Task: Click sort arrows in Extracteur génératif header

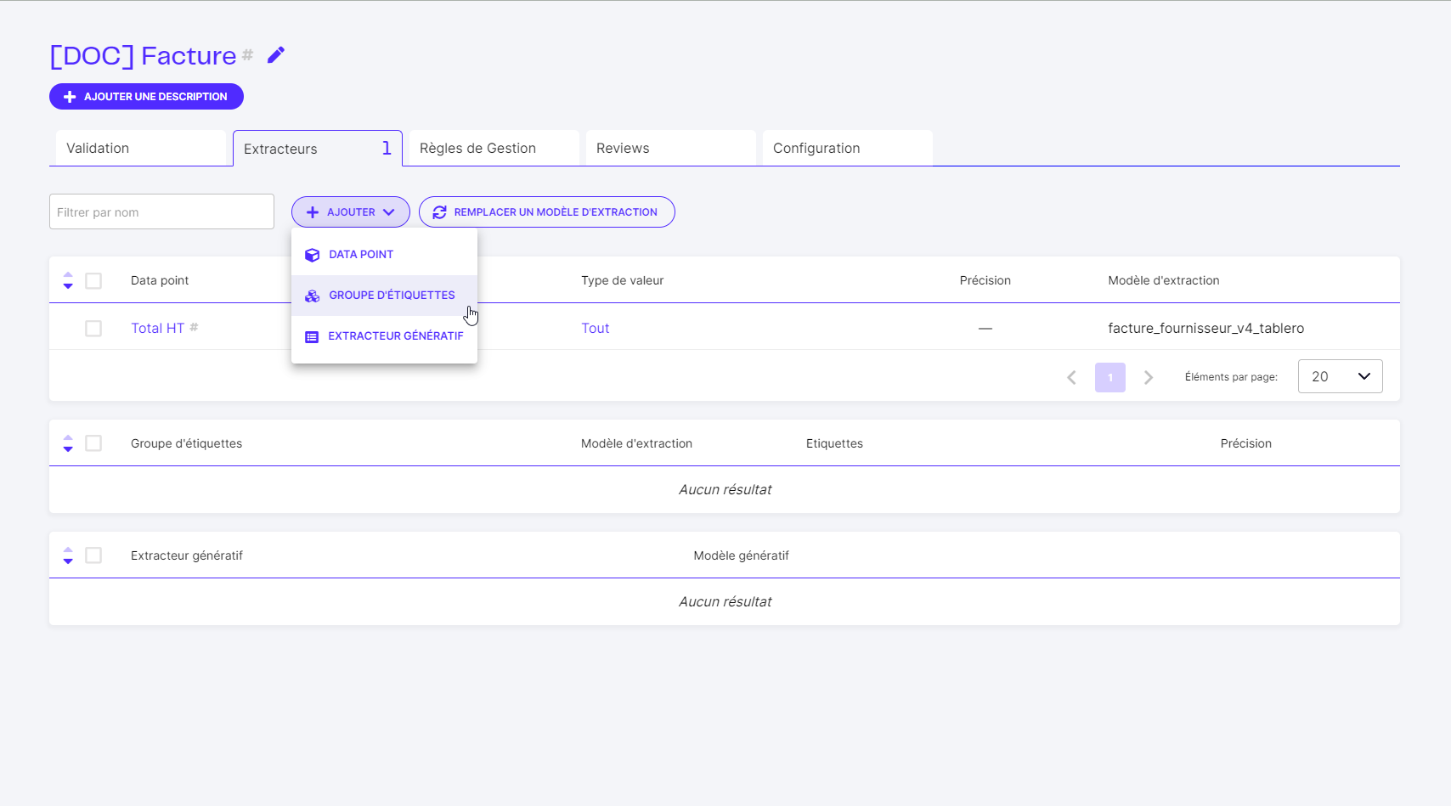Action: (68, 555)
